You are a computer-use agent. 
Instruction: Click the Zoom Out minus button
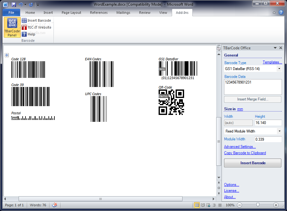point(239,205)
